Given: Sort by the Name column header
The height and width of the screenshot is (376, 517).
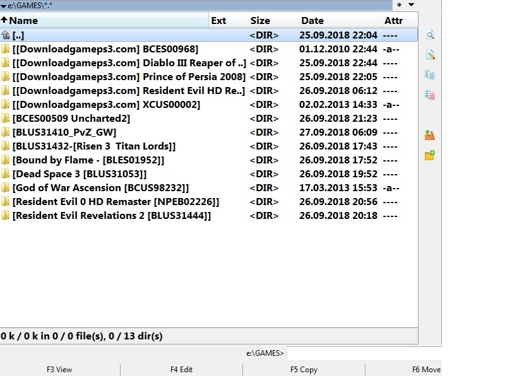Looking at the screenshot, I should [104, 20].
